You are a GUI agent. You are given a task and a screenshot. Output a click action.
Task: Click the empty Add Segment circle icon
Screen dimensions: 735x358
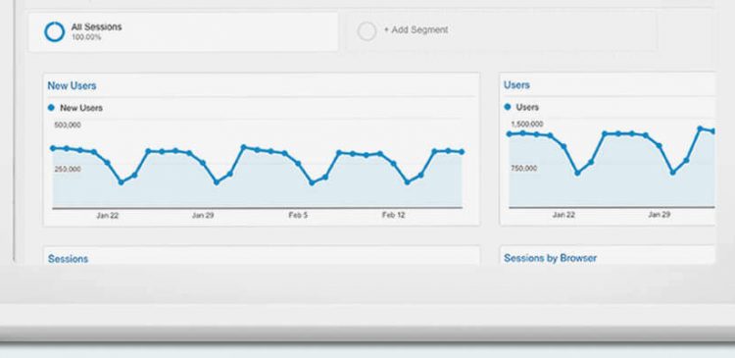(x=367, y=31)
